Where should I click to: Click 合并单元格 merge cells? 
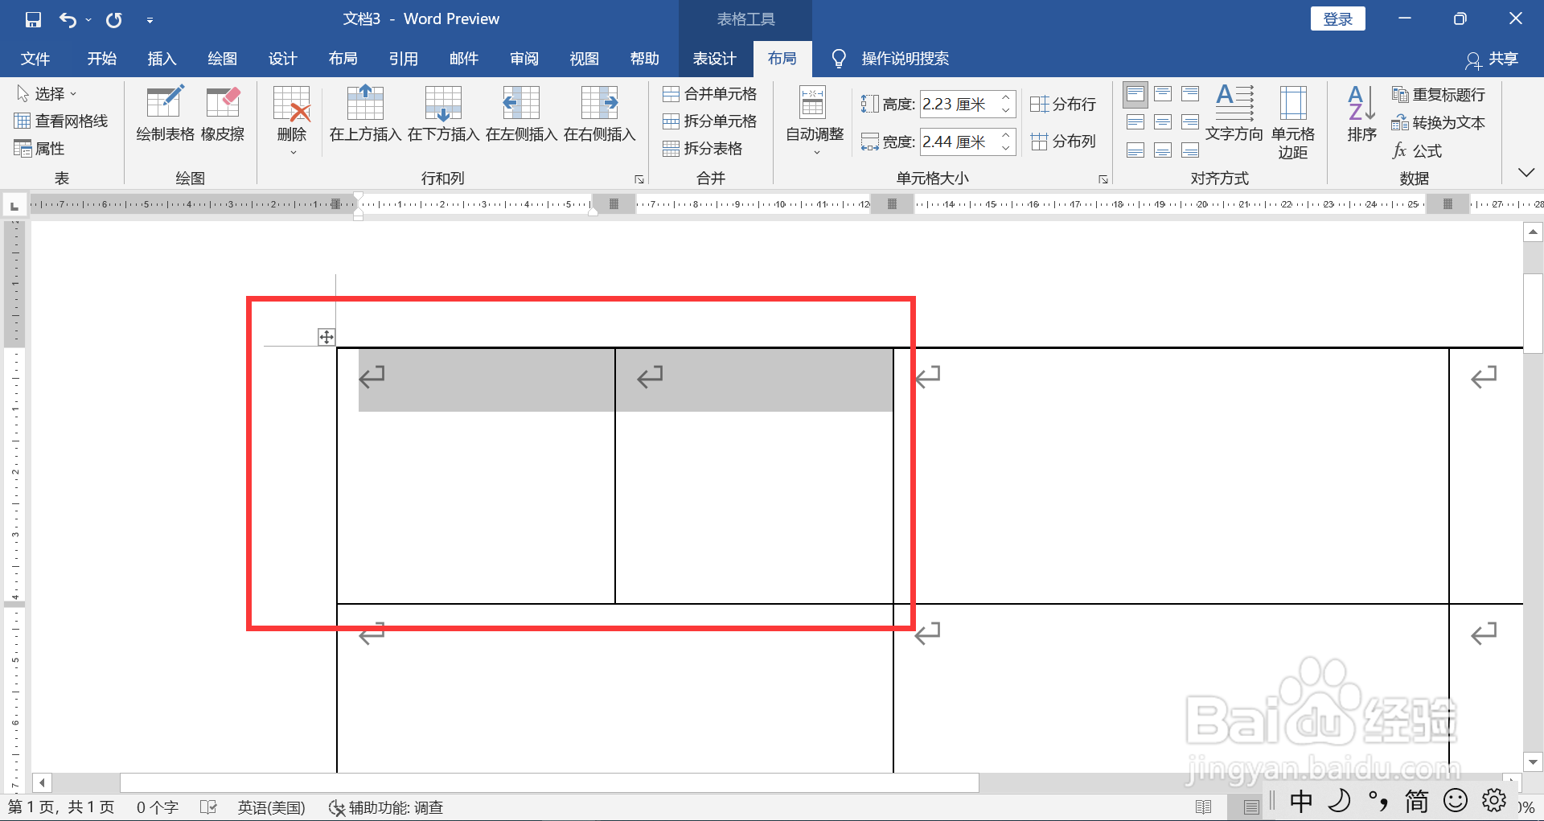point(709,94)
